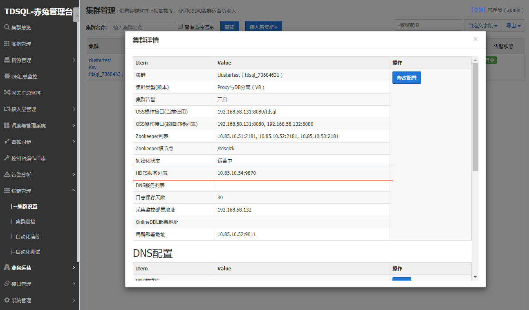Toggle the 查看监控信息 checkbox
Screen dimensions: 529x310
(180, 27)
